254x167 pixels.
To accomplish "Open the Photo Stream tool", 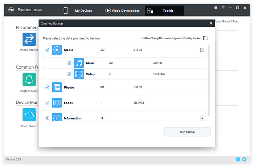I will (29, 115).
